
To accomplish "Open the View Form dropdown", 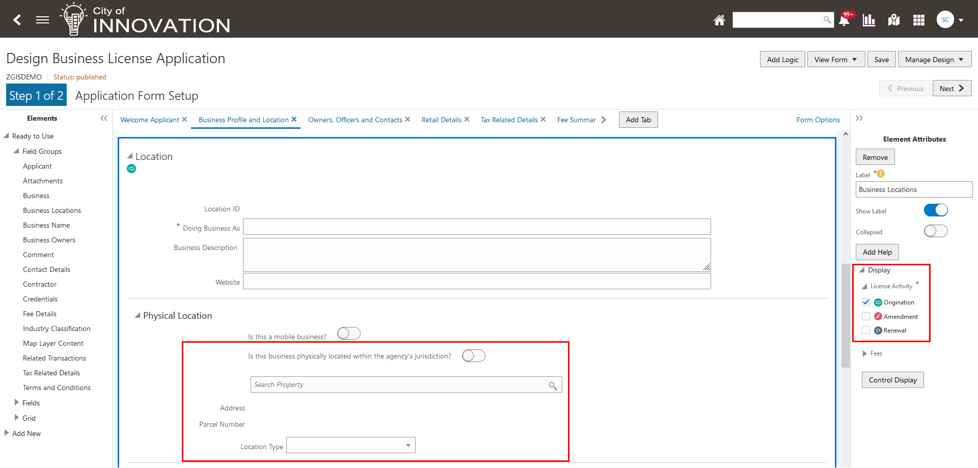I will (x=836, y=60).
